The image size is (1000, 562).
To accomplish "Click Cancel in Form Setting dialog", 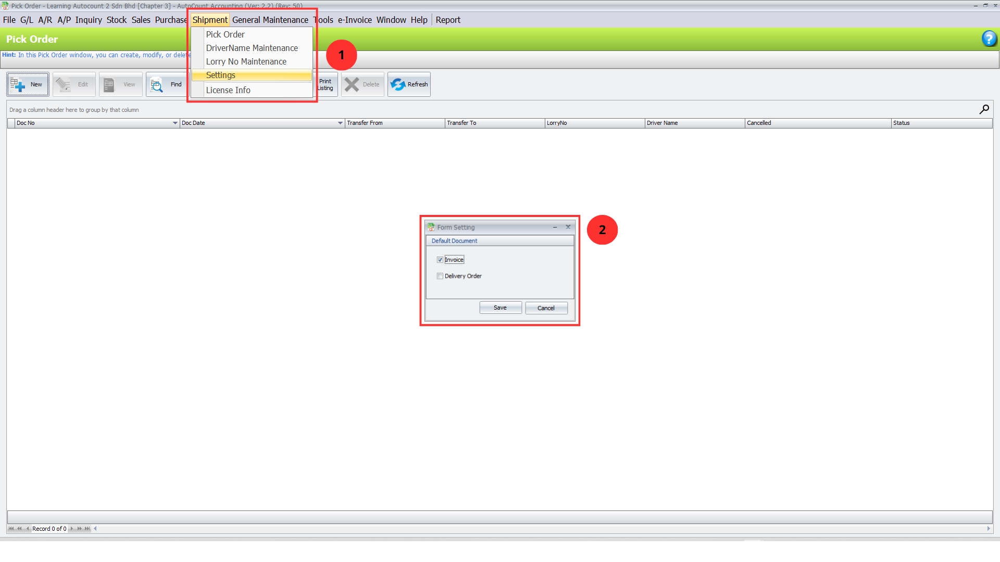I will coord(546,308).
